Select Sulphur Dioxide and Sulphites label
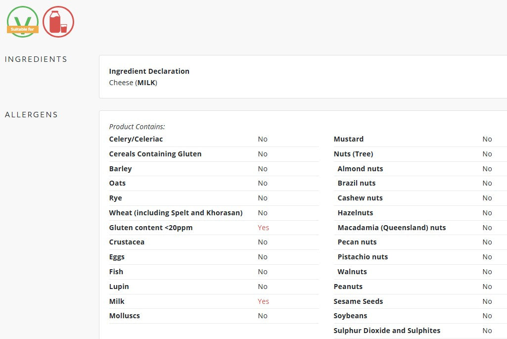Viewport: 507px width, 339px height. click(x=387, y=331)
